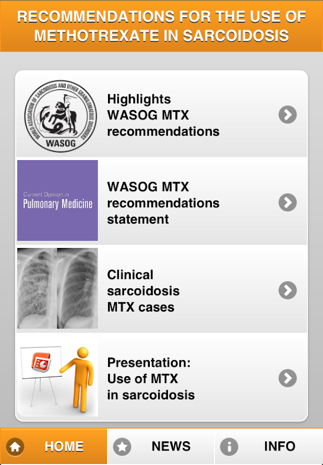Open recommendations statement via its chevron

click(287, 203)
